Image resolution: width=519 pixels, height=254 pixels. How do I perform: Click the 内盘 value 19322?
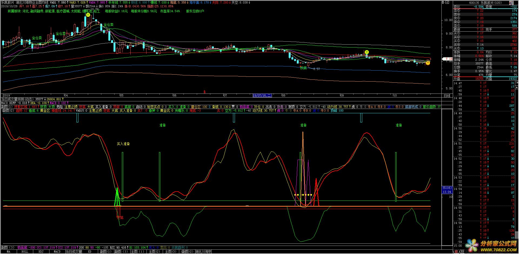click(x=513, y=79)
